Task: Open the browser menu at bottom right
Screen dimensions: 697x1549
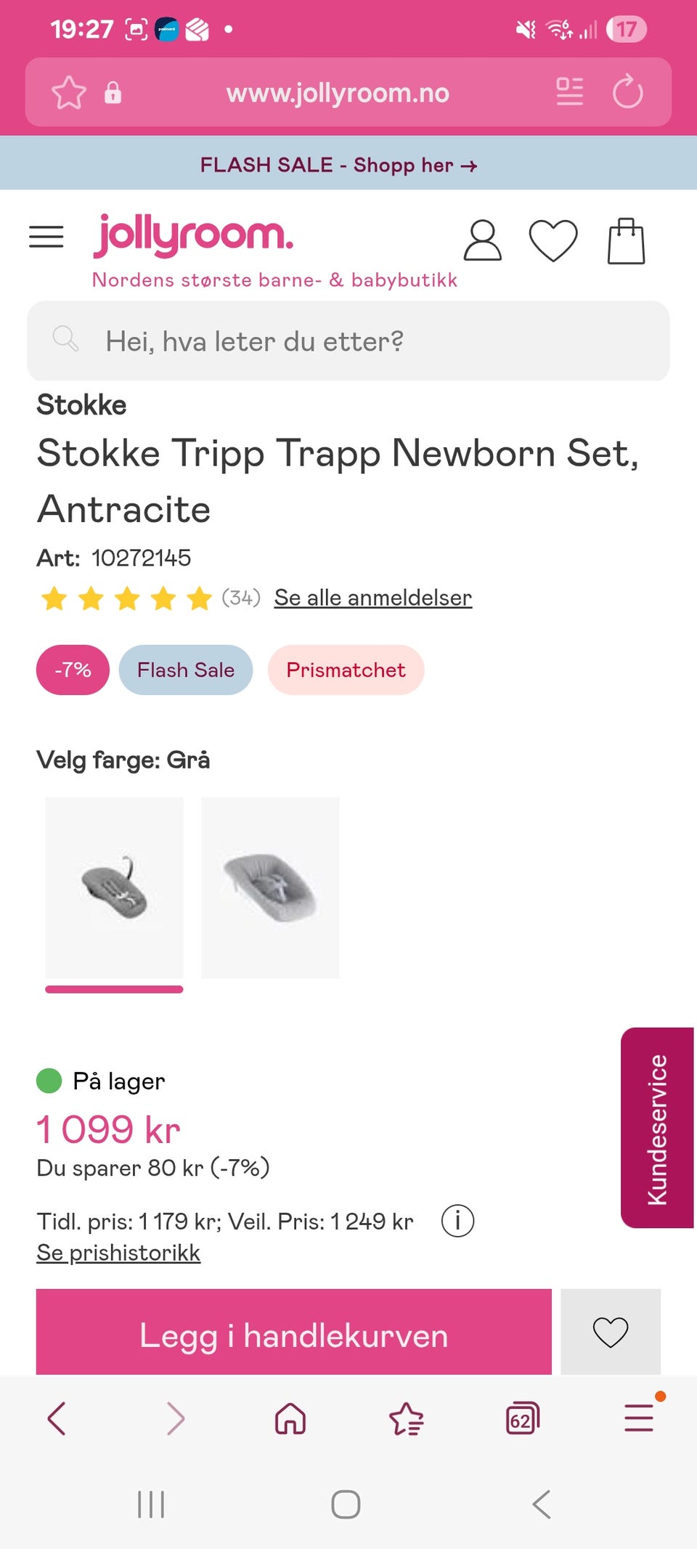Action: 639,1418
